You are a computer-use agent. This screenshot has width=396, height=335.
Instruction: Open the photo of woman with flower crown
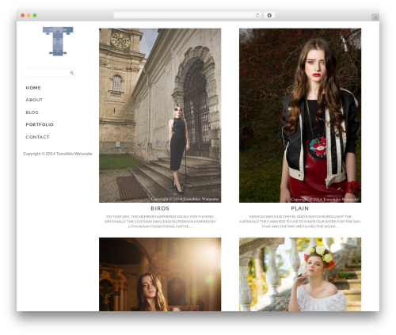pos(300,274)
